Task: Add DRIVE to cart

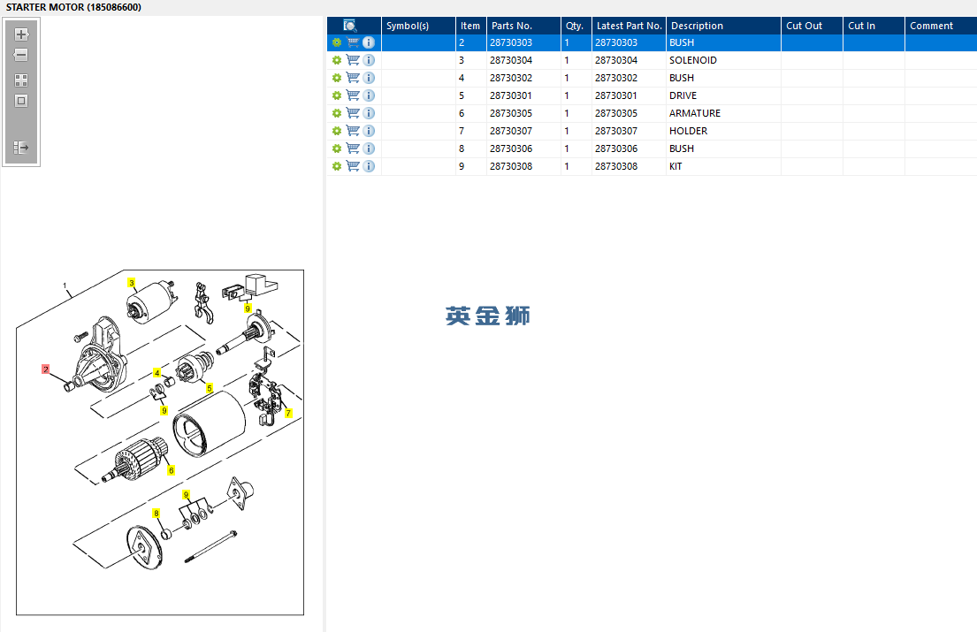Action: [x=353, y=95]
